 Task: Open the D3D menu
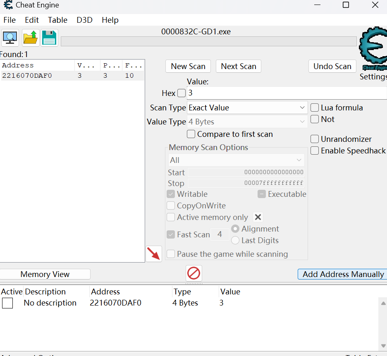pyautogui.click(x=84, y=20)
